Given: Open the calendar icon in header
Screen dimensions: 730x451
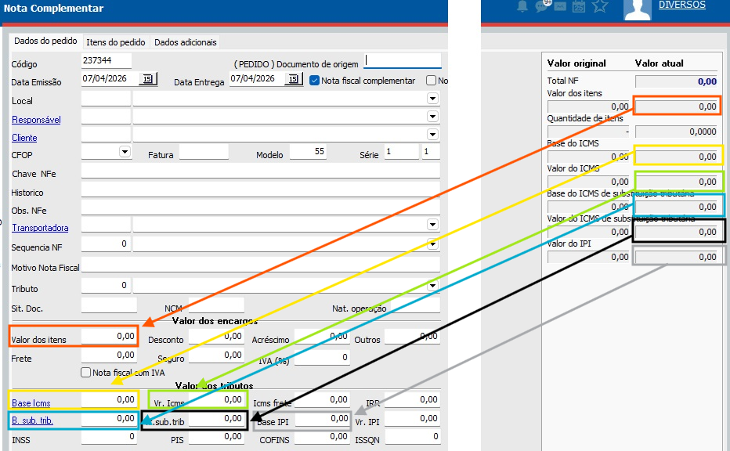Looking at the screenshot, I should [579, 6].
